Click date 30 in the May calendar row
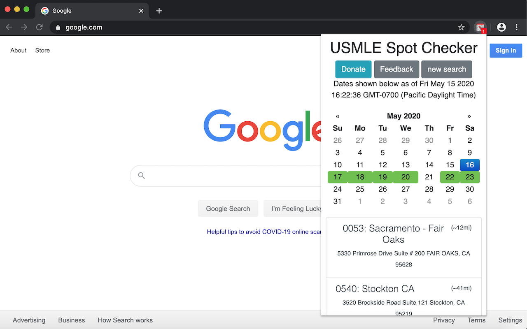The image size is (527, 329). click(x=470, y=189)
